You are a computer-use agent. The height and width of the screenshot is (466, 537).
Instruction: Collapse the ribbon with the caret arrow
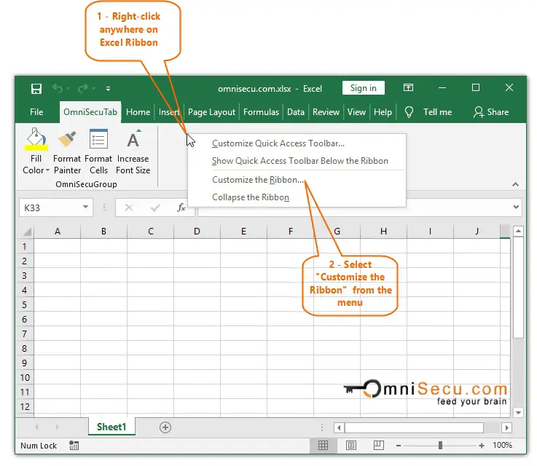click(515, 184)
